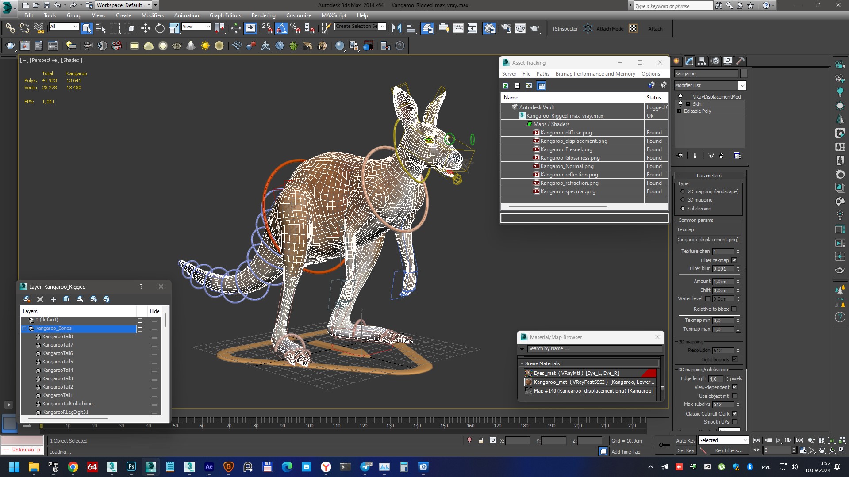The width and height of the screenshot is (849, 477).
Task: Open the selection filter All dropdown
Action: pos(64,27)
